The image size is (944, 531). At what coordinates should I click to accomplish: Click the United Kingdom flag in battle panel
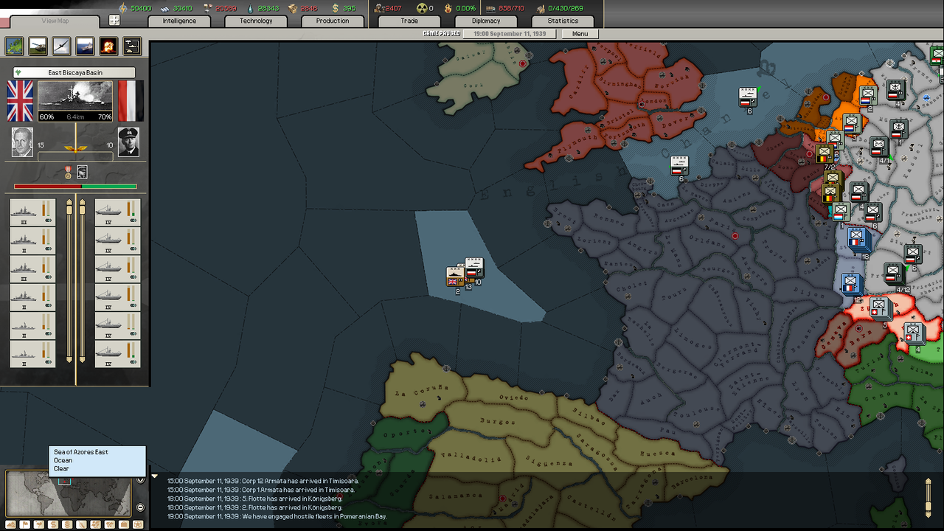(20, 101)
